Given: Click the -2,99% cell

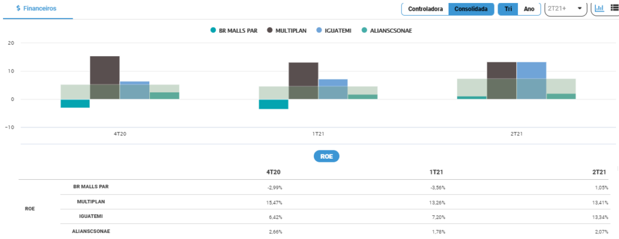Looking at the screenshot, I should [x=275, y=188].
